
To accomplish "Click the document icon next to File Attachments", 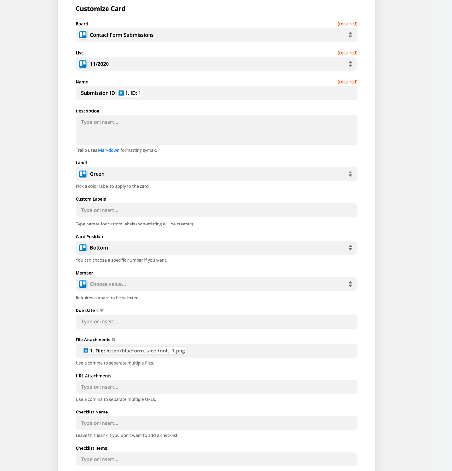I will coord(114,339).
